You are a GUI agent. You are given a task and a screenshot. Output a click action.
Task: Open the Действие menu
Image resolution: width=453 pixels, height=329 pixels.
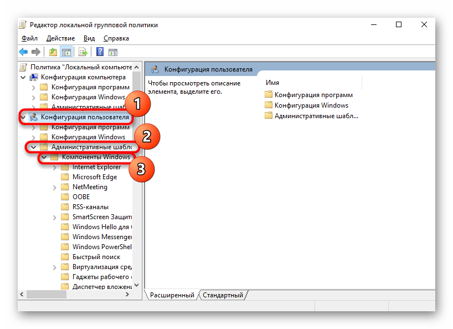click(x=60, y=38)
